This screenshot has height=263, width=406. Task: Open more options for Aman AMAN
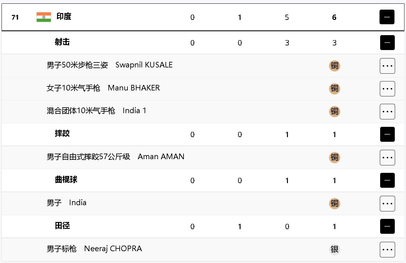point(387,158)
